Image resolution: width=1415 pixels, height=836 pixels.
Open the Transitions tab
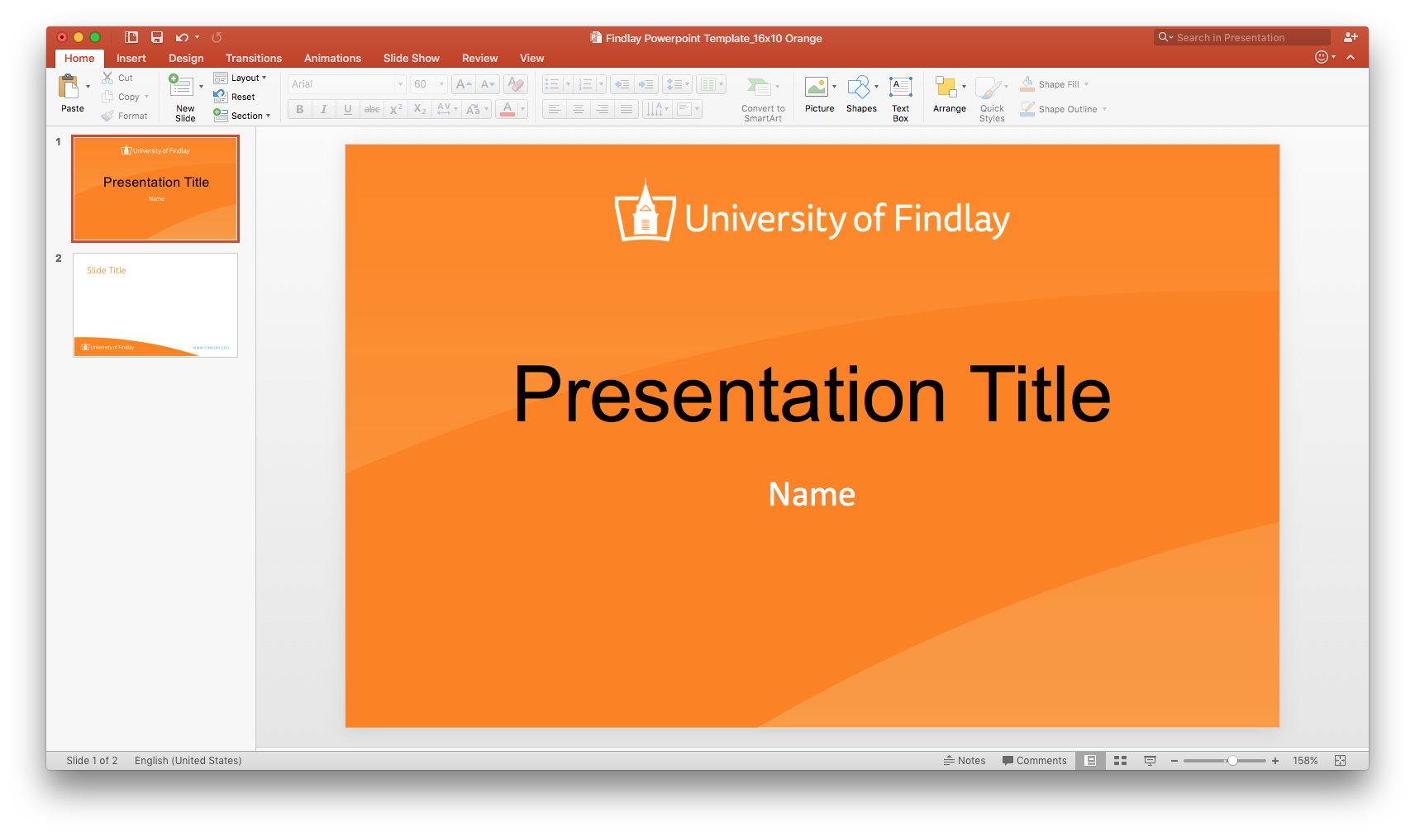[x=254, y=58]
